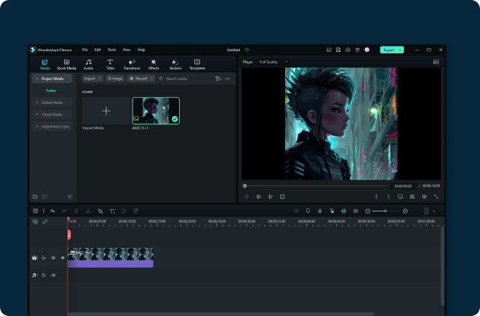
Task: Click the timeline zoom in plus
Action: pyautogui.click(x=405, y=211)
